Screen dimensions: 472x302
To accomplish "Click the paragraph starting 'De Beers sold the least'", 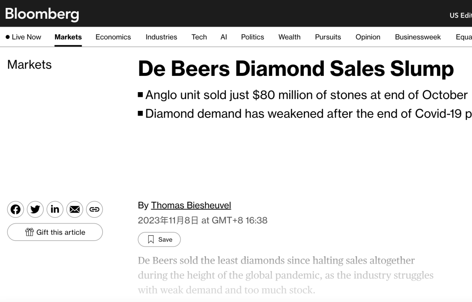I will 286,275.
